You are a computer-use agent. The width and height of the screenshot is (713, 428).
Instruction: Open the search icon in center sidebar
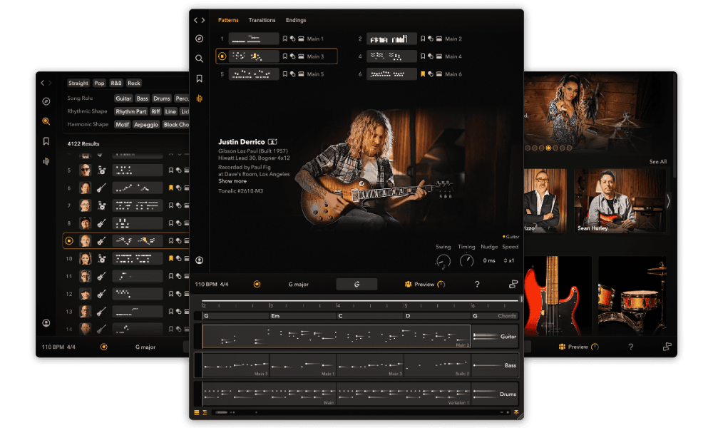200,58
